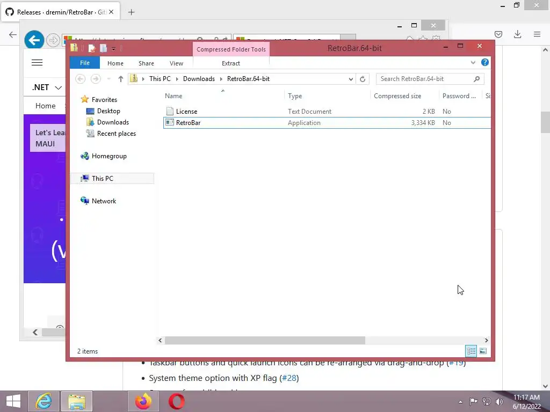550x412 pixels.
Task: Click the Pocket save icon in Firefox
Action: pyautogui.click(x=498, y=34)
